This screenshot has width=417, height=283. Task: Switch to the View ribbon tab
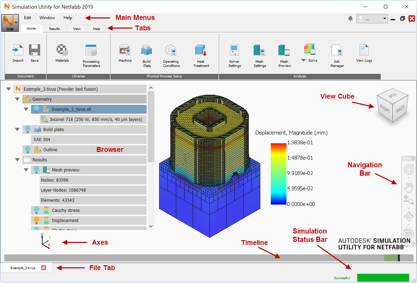pos(77,29)
